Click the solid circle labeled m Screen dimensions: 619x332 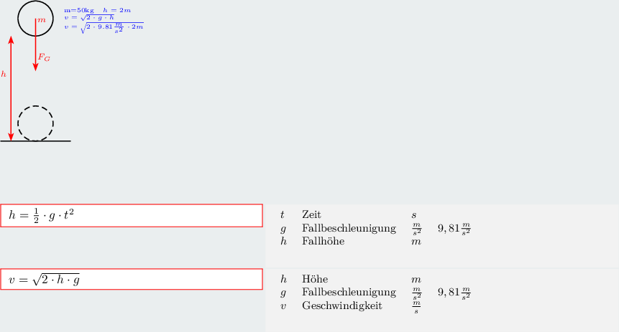(35, 19)
